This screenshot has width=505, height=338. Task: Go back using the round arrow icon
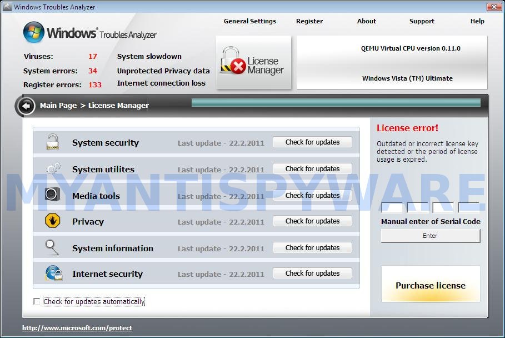point(26,106)
